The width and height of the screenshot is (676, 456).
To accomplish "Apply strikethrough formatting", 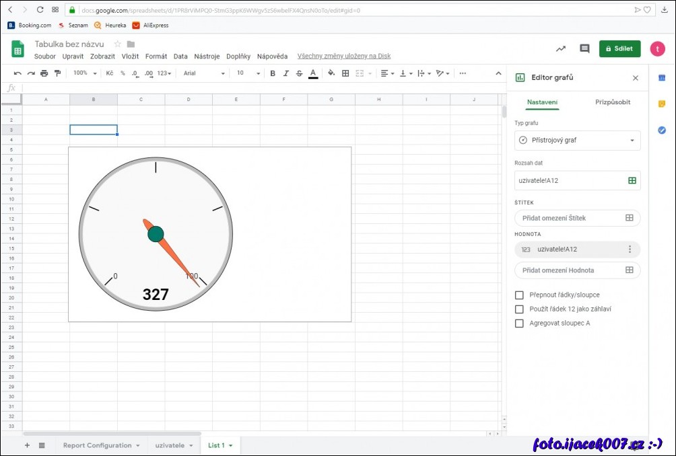I will pos(299,73).
